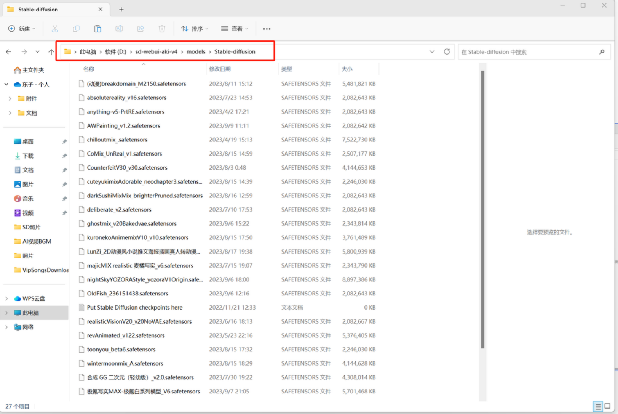Click the Delete trash icon
The image size is (618, 414).
tap(162, 29)
